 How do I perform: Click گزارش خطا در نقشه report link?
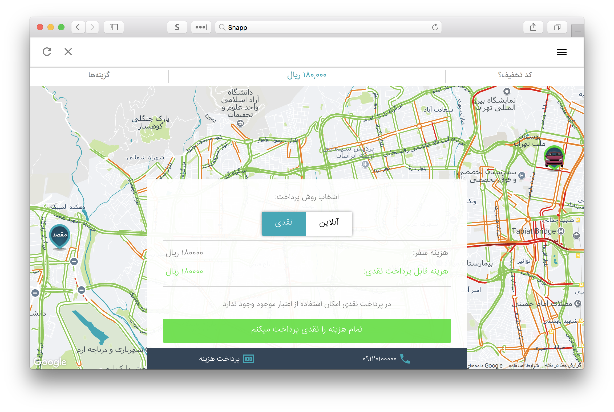click(x=563, y=365)
